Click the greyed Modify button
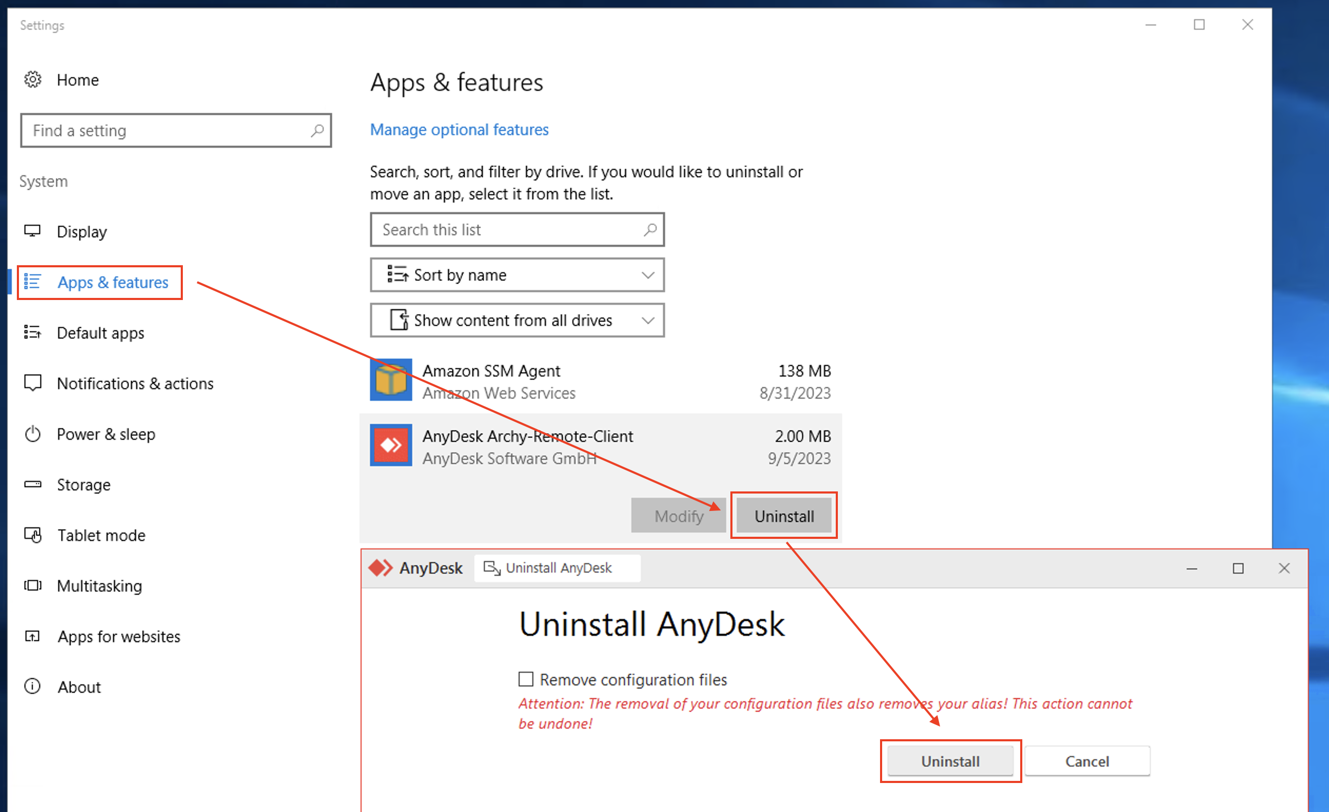Screen dimensions: 1329x812 678,516
